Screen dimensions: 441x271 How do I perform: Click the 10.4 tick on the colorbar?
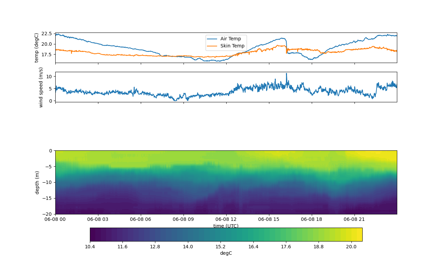[x=90, y=247]
